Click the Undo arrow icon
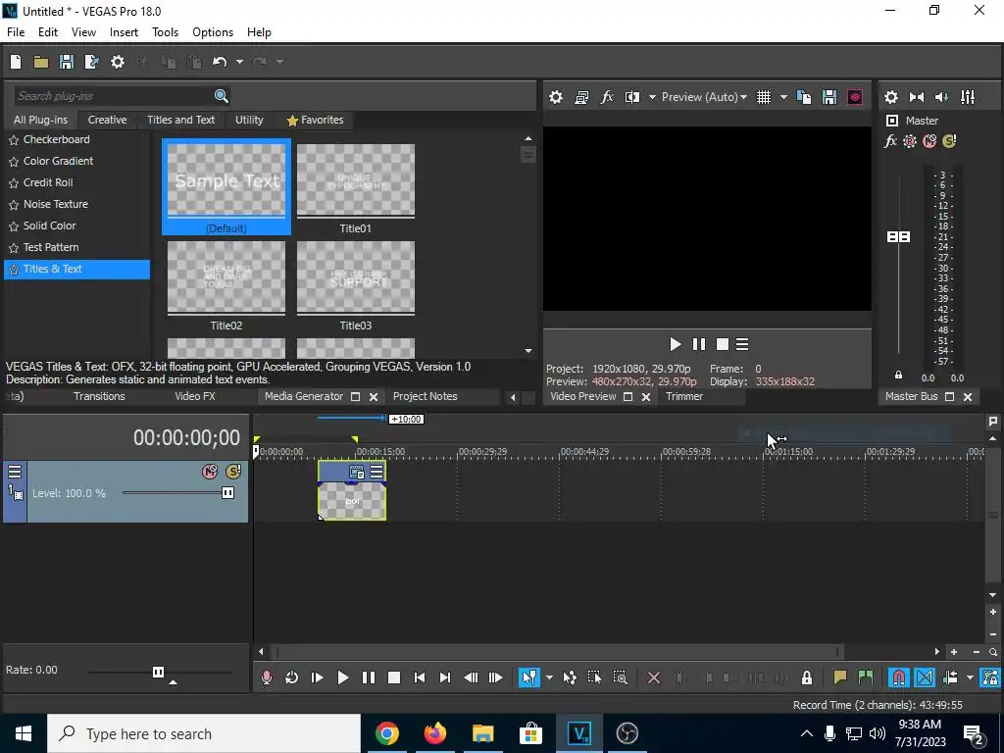The height and width of the screenshot is (753, 1004). click(x=220, y=62)
